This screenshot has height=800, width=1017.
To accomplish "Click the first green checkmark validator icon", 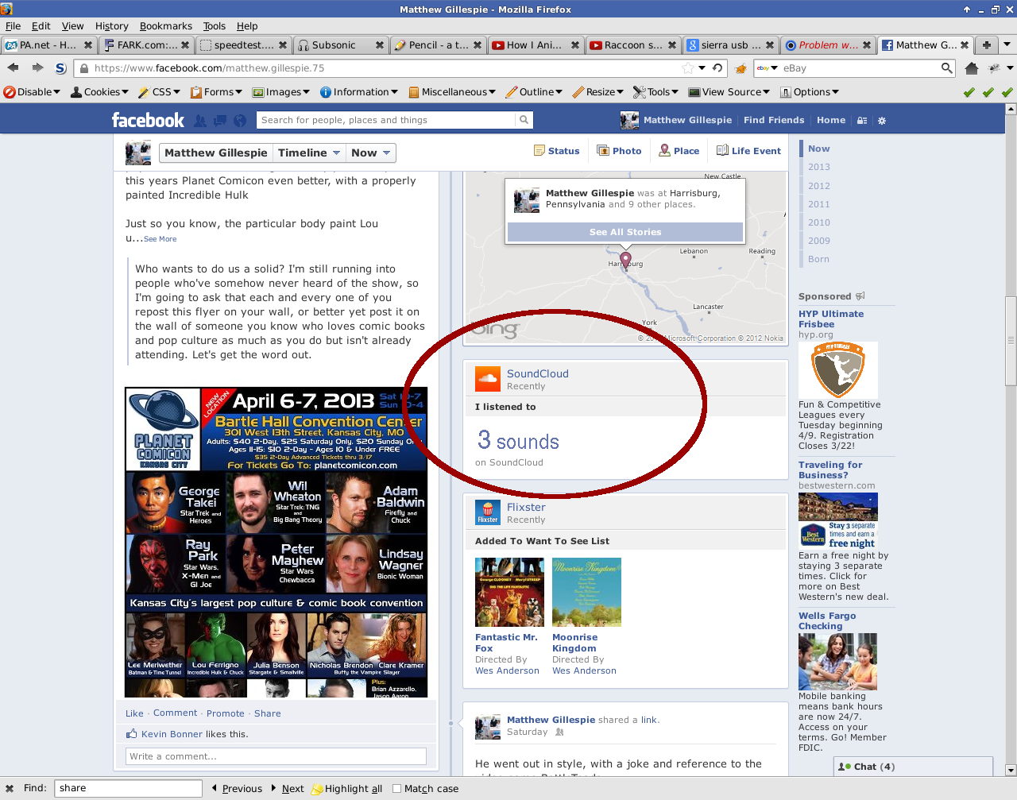I will point(969,92).
